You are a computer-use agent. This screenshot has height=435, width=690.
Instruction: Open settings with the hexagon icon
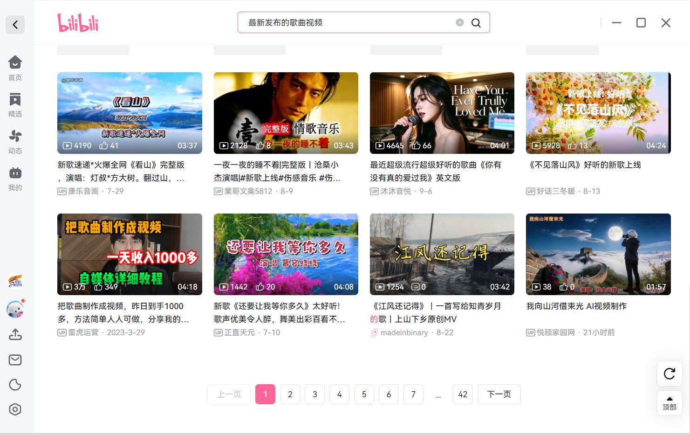click(x=15, y=409)
